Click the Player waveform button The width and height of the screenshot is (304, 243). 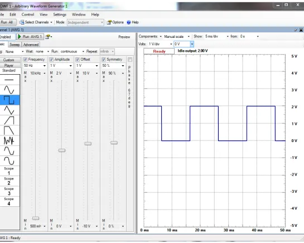click(x=9, y=65)
